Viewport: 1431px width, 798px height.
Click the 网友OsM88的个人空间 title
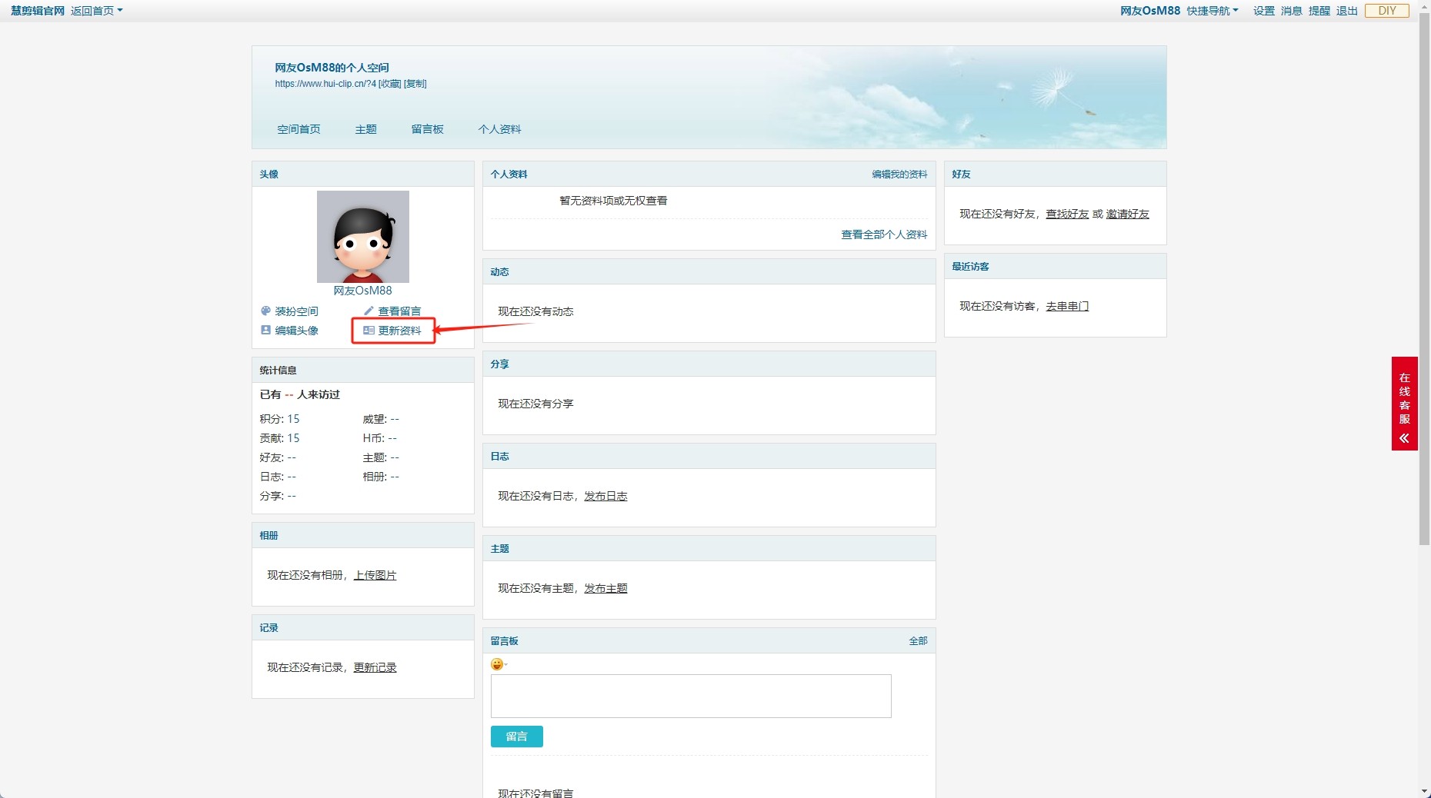click(x=332, y=68)
